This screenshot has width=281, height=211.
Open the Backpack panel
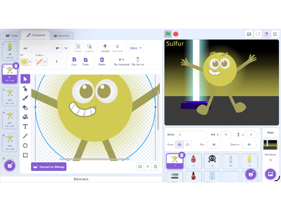[81, 179]
